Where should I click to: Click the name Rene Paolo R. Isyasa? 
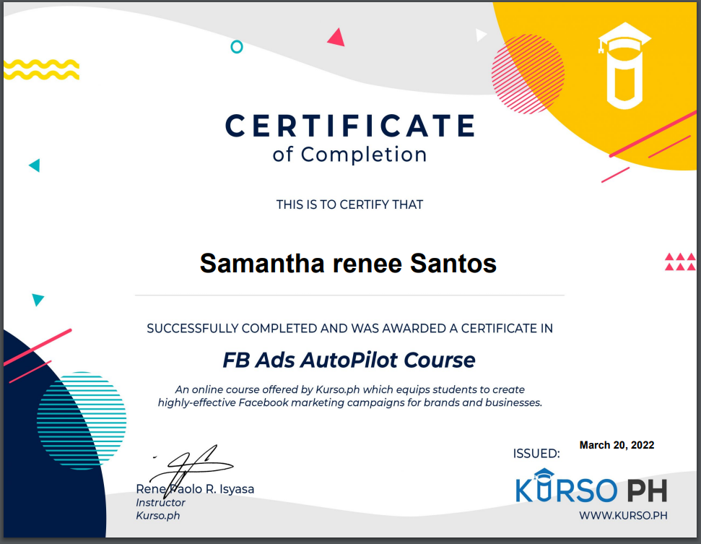point(195,489)
